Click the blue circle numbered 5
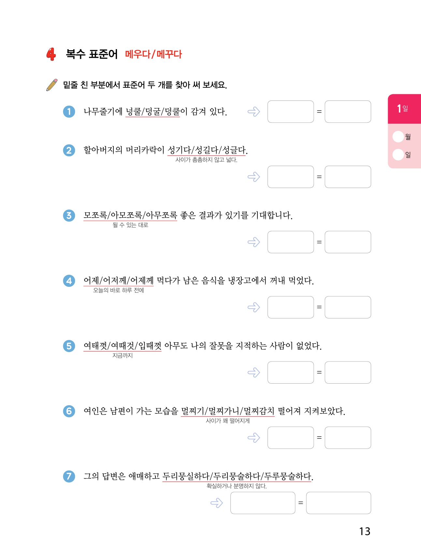Viewport: 421px width, 555px height. 69,346
